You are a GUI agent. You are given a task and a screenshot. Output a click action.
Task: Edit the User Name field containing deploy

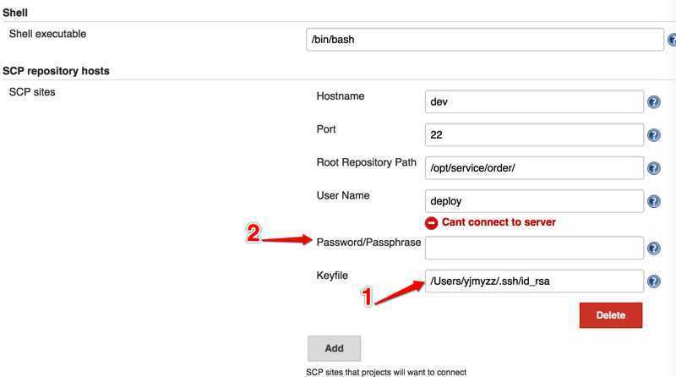(534, 201)
